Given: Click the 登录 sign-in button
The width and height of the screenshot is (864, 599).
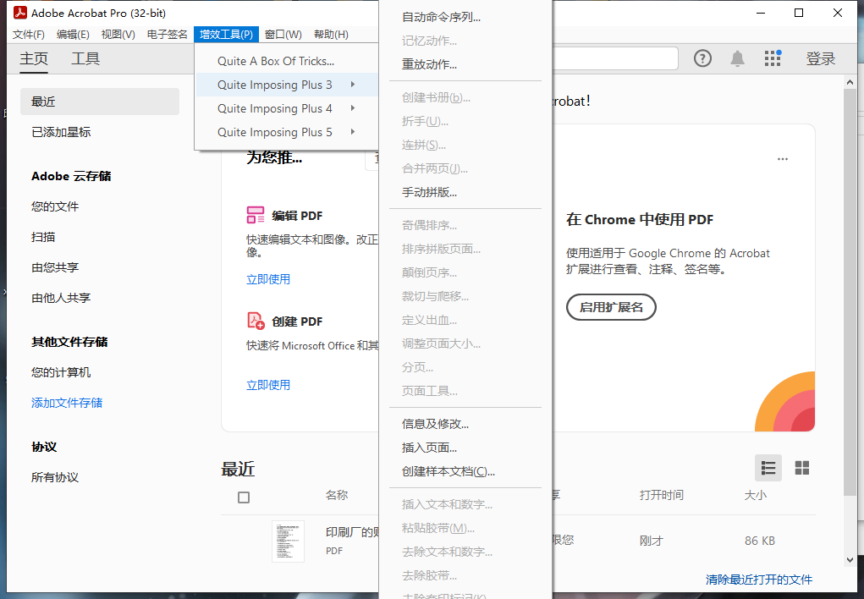Looking at the screenshot, I should pyautogui.click(x=821, y=58).
